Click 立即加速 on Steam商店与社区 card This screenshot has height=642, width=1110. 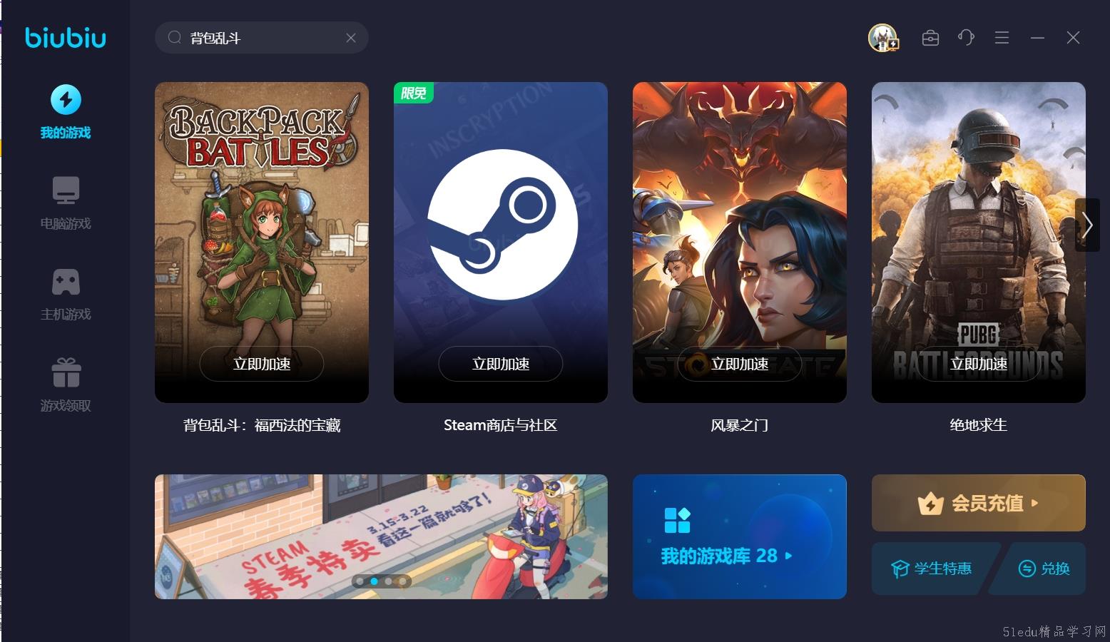[x=501, y=364]
